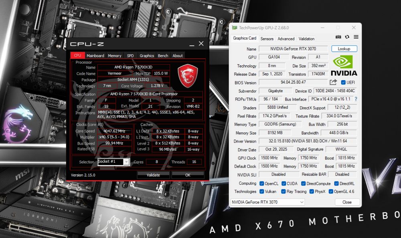Click the Validate button in CPU-Z

pyautogui.click(x=153, y=175)
